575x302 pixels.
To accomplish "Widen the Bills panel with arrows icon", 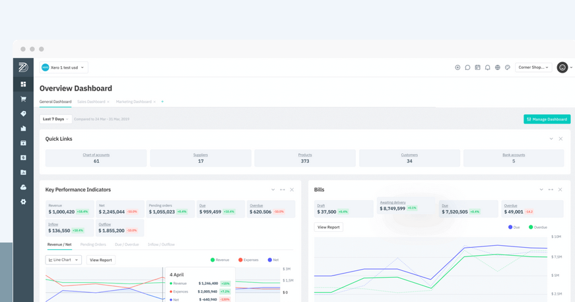I will pyautogui.click(x=551, y=190).
